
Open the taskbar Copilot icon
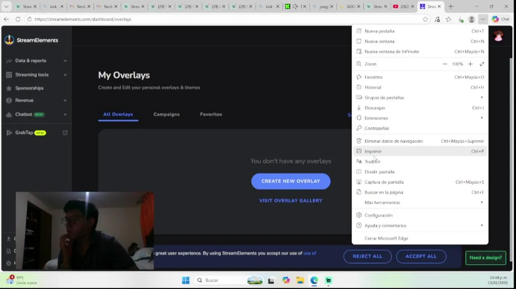coord(286,280)
